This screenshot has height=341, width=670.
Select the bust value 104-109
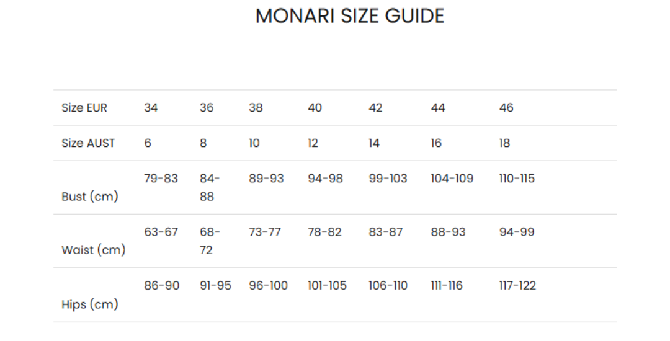coord(452,179)
